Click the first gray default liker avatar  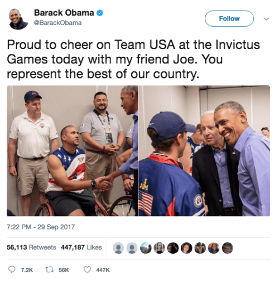point(118,248)
